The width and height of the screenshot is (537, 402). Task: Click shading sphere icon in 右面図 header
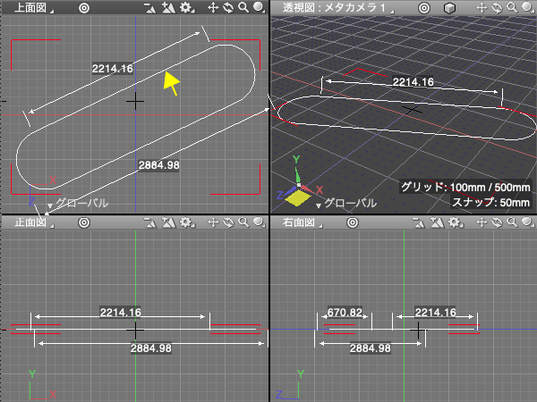527,222
